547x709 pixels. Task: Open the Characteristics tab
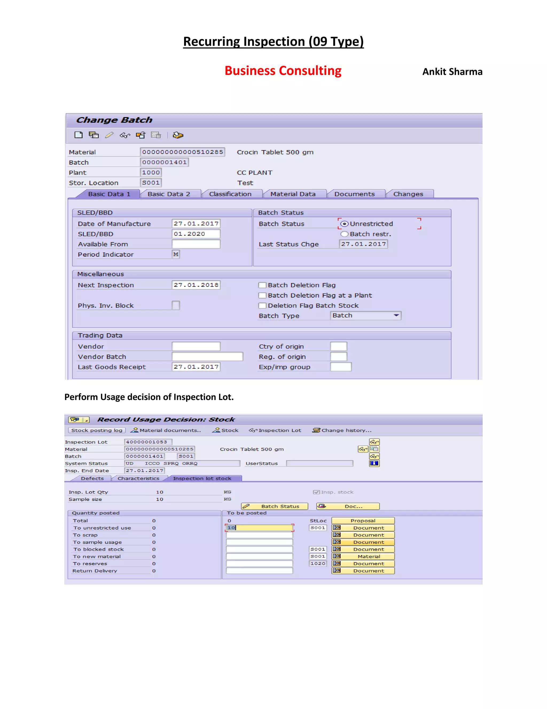[138, 479]
